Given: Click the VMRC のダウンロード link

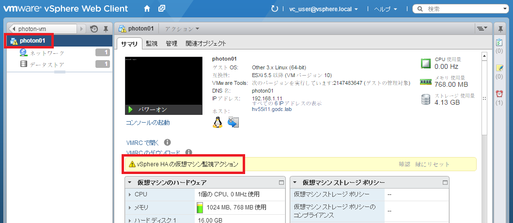Looking at the screenshot, I should (x=153, y=153).
